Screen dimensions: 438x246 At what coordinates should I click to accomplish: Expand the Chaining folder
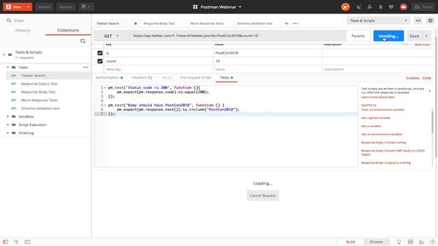(8, 133)
